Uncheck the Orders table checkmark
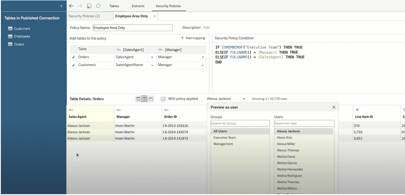Viewport: 405px width, 195px height. point(74,57)
